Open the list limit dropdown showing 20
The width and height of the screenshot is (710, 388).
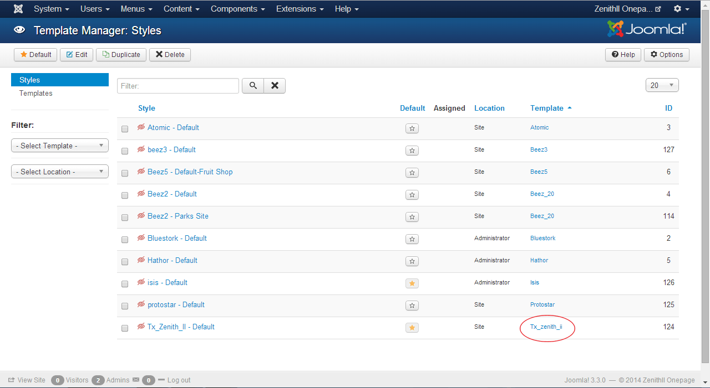tap(662, 85)
